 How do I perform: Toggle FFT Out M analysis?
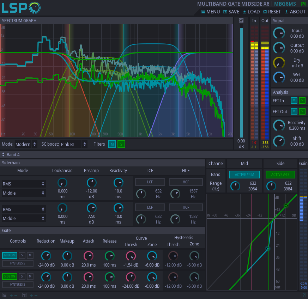pyautogui.click(x=294, y=111)
